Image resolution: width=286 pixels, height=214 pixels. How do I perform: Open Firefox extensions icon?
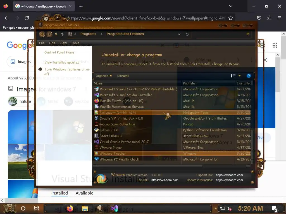pos(269,18)
